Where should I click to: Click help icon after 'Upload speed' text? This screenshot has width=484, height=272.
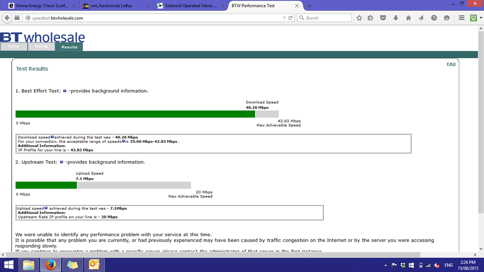tap(46, 208)
